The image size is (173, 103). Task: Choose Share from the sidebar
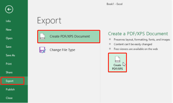(9, 72)
